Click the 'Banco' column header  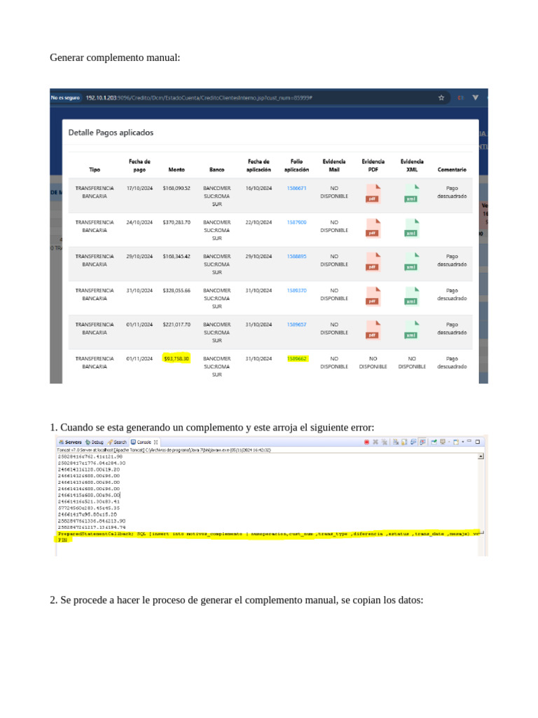[x=217, y=170]
